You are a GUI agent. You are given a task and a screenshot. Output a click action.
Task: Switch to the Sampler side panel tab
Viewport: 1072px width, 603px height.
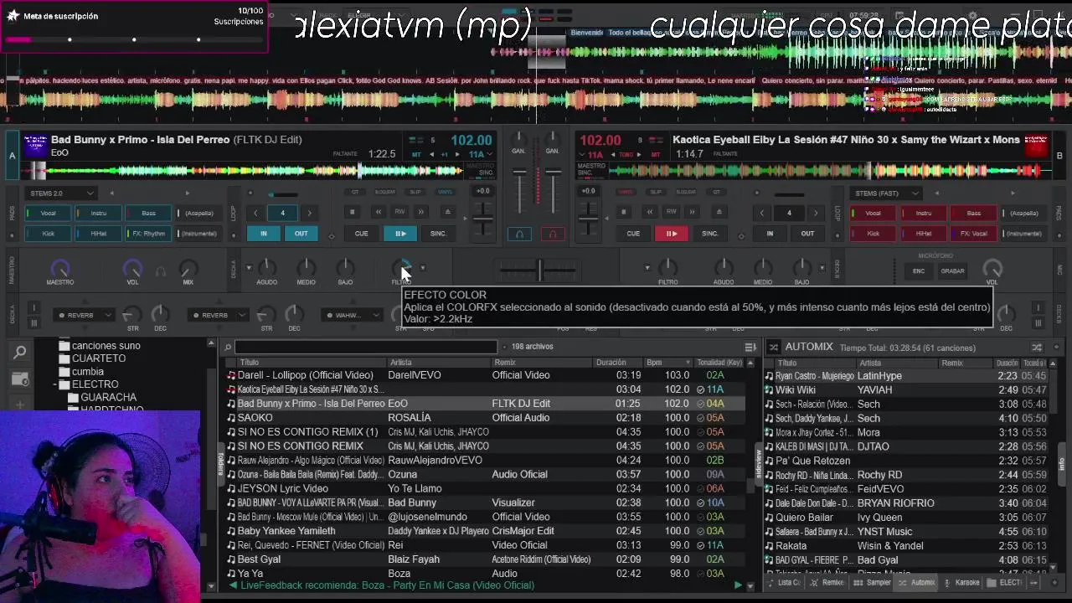pyautogui.click(x=873, y=582)
